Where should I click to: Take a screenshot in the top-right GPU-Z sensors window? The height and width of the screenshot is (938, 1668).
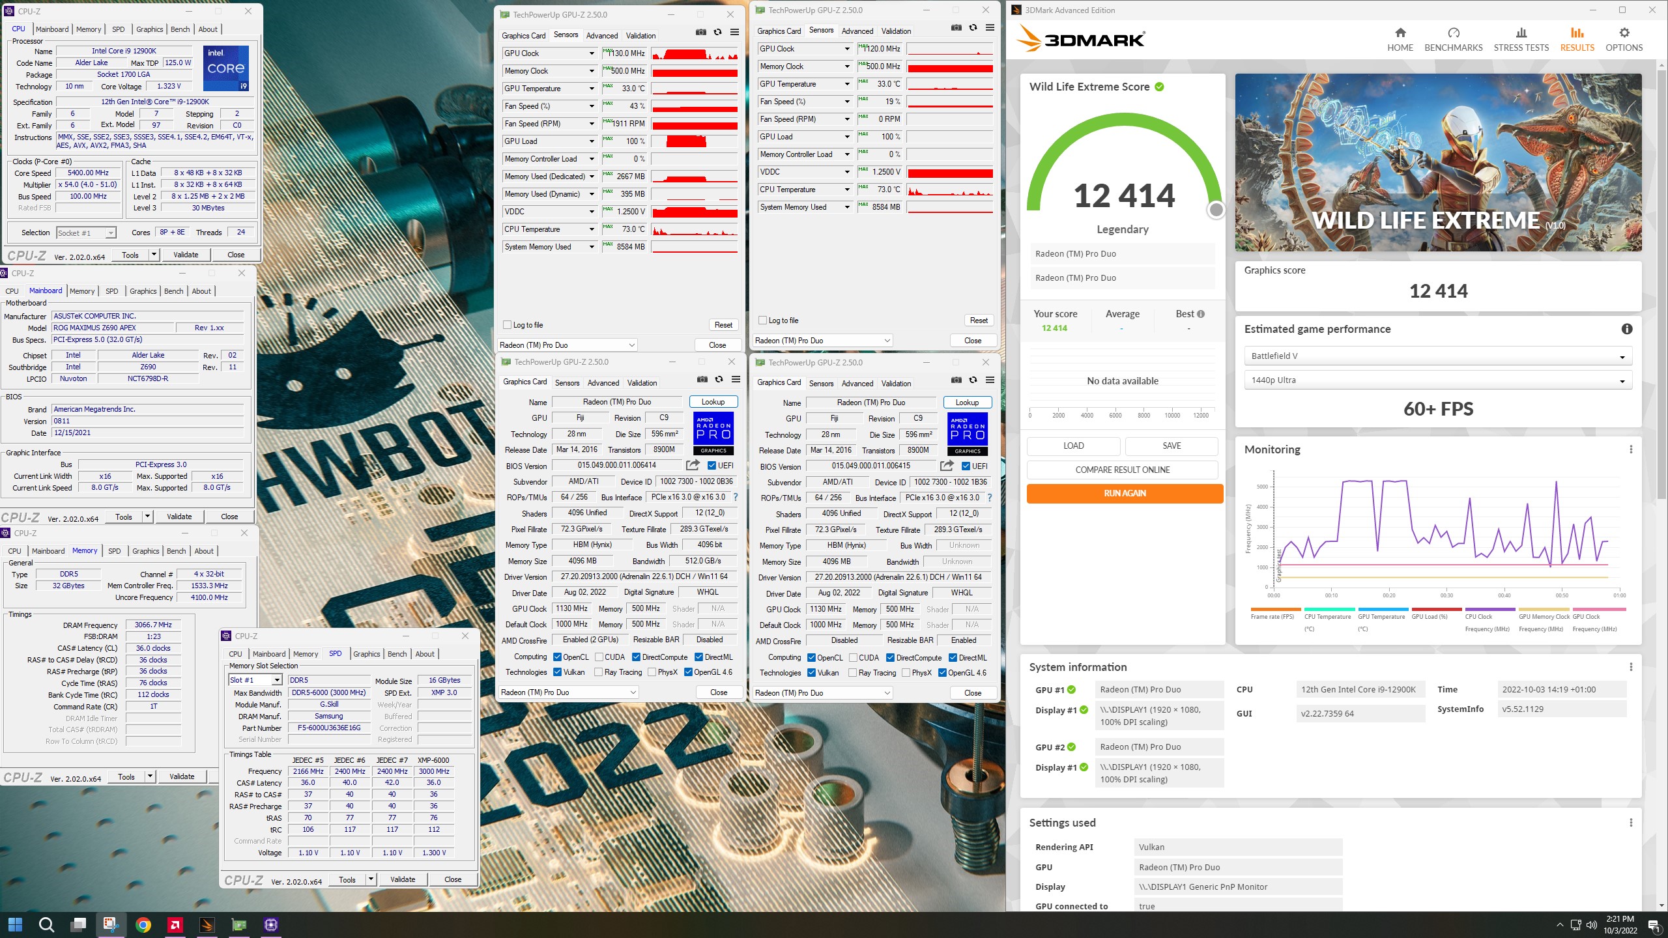pos(956,27)
